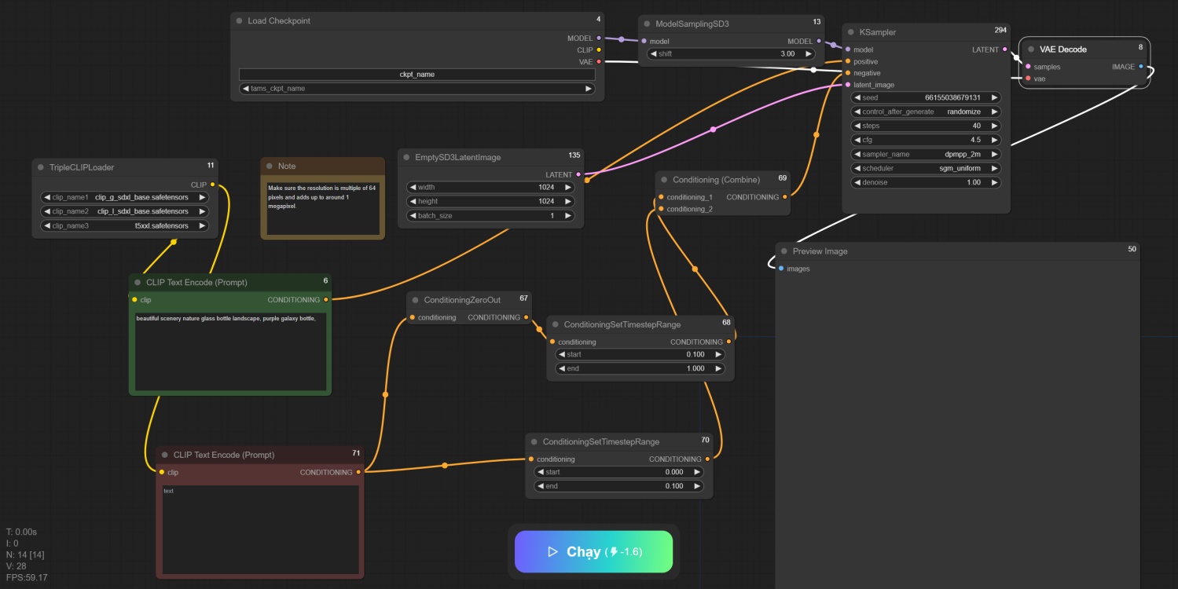Screen dimensions: 1178x589
Task: Click the CONDITIONING output of Conditioning (Combine)
Action: point(784,197)
